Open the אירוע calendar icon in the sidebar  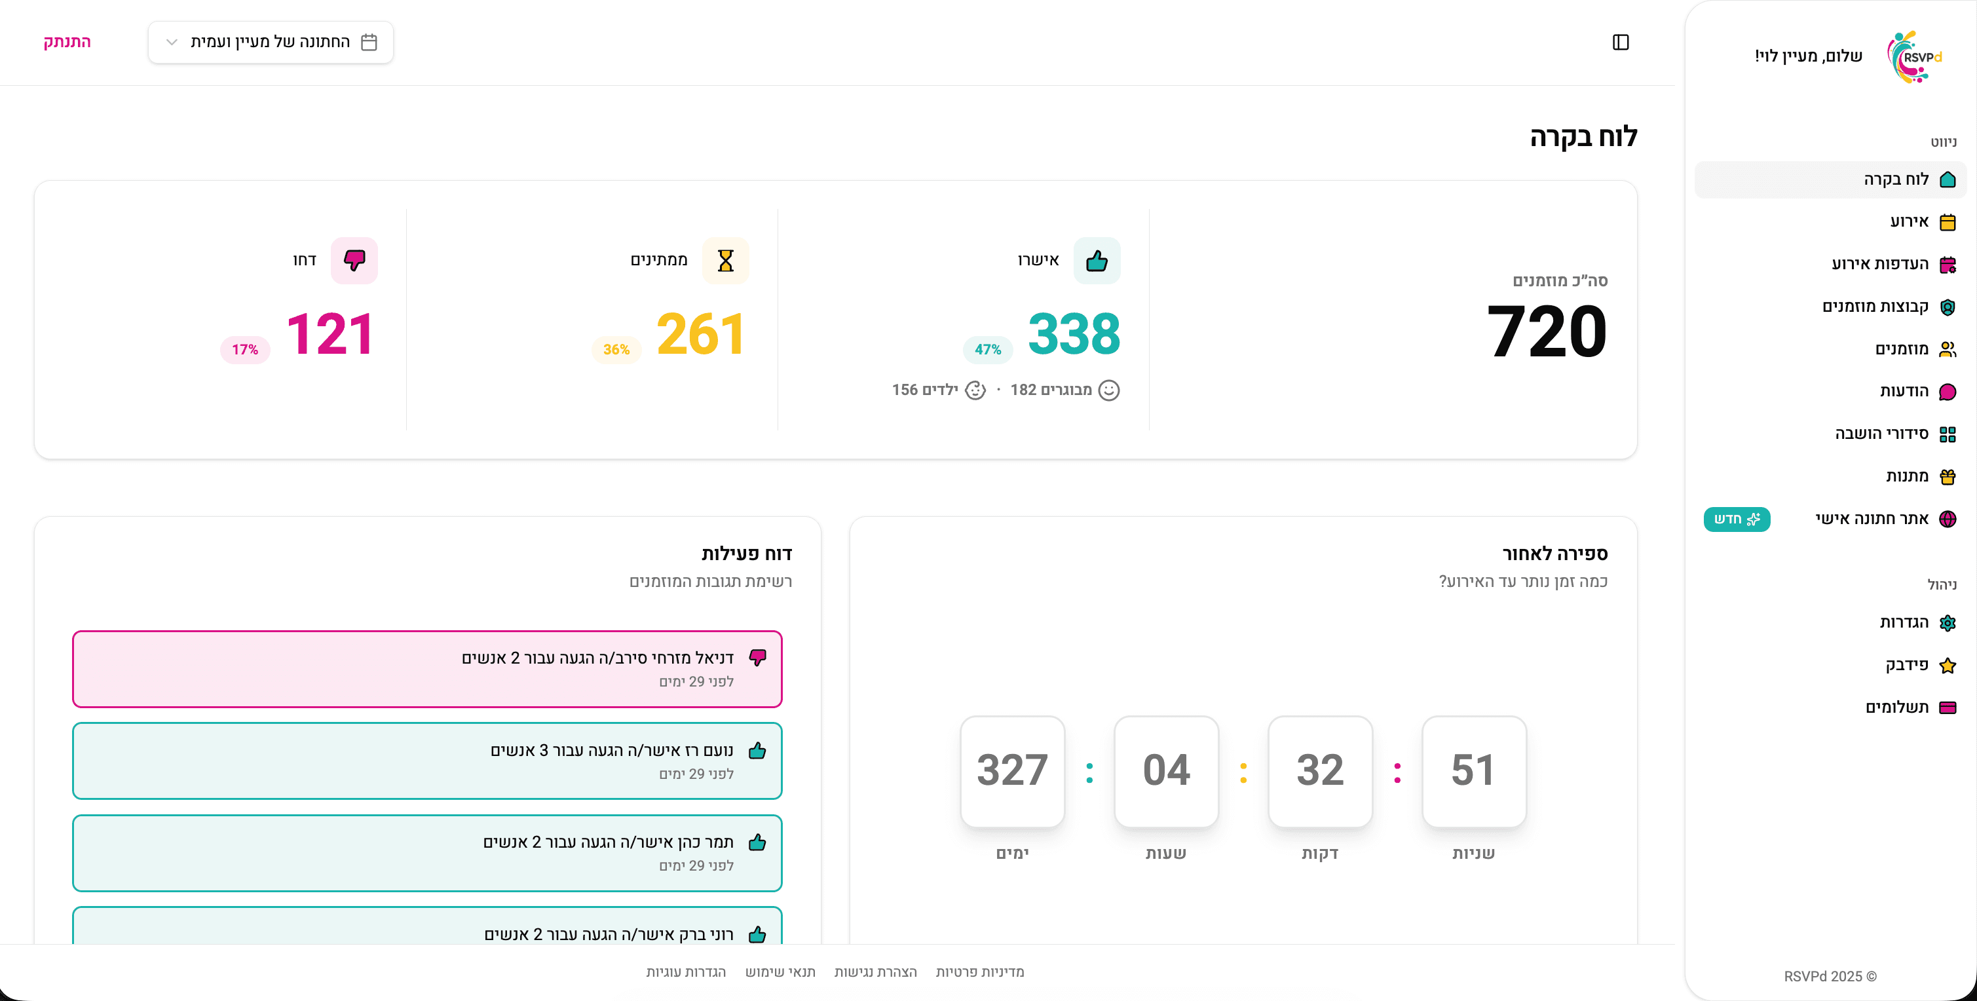1947,222
